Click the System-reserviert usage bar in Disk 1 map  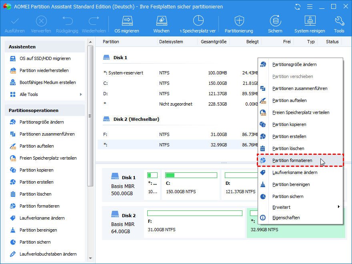[152, 175]
